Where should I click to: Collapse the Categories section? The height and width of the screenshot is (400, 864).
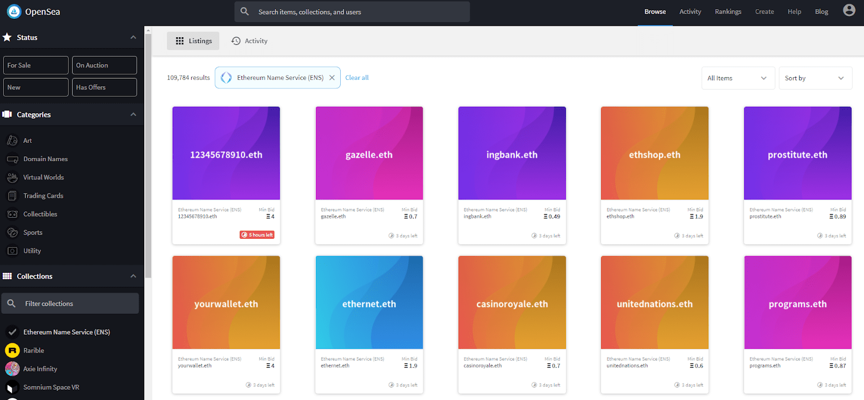[x=133, y=114]
